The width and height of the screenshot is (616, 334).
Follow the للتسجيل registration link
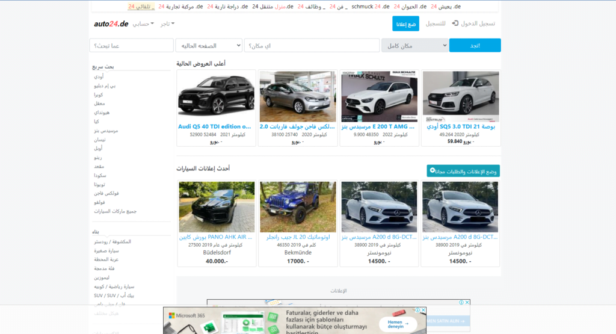click(x=436, y=23)
